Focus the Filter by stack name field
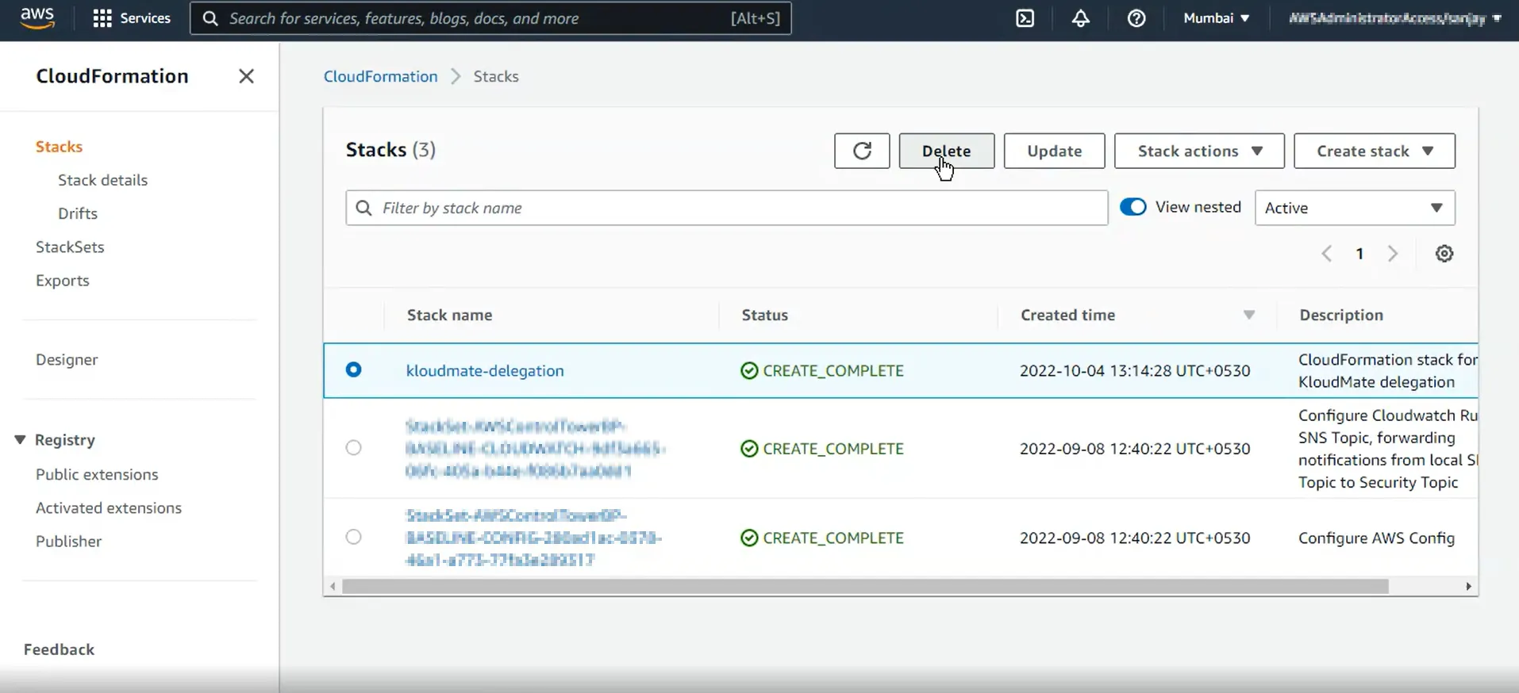1519x693 pixels. click(726, 208)
